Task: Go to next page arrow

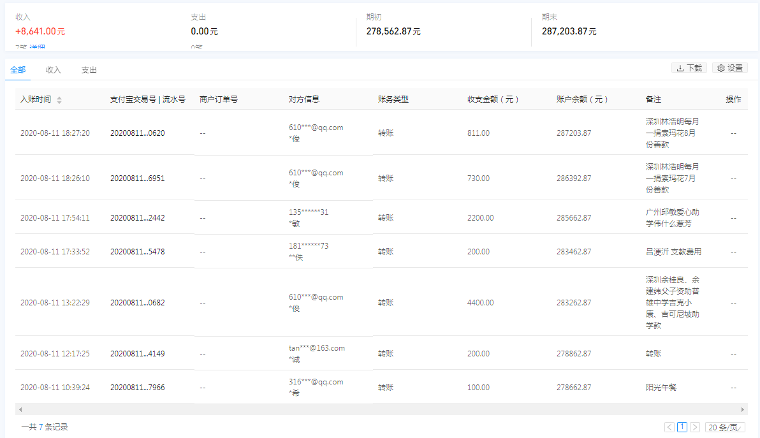Action: click(695, 427)
